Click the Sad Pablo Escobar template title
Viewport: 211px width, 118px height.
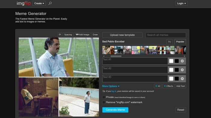[x=113, y=41]
